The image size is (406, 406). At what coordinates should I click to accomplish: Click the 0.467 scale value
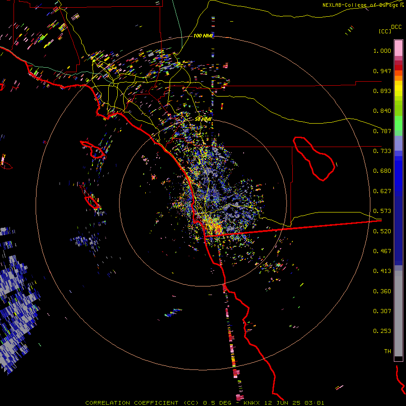pyautogui.click(x=382, y=251)
